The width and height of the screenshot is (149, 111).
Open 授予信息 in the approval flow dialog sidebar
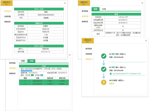pyautogui.click(x=89, y=49)
